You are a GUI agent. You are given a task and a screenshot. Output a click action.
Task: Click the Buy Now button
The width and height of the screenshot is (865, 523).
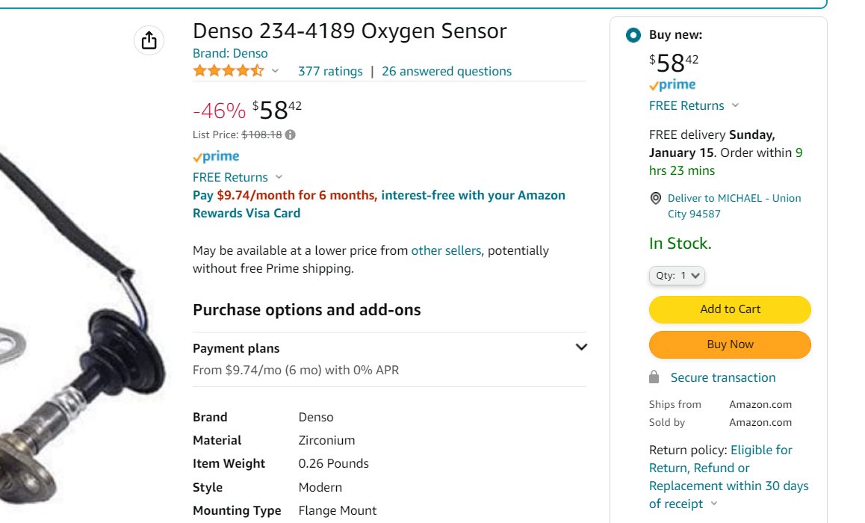click(730, 344)
